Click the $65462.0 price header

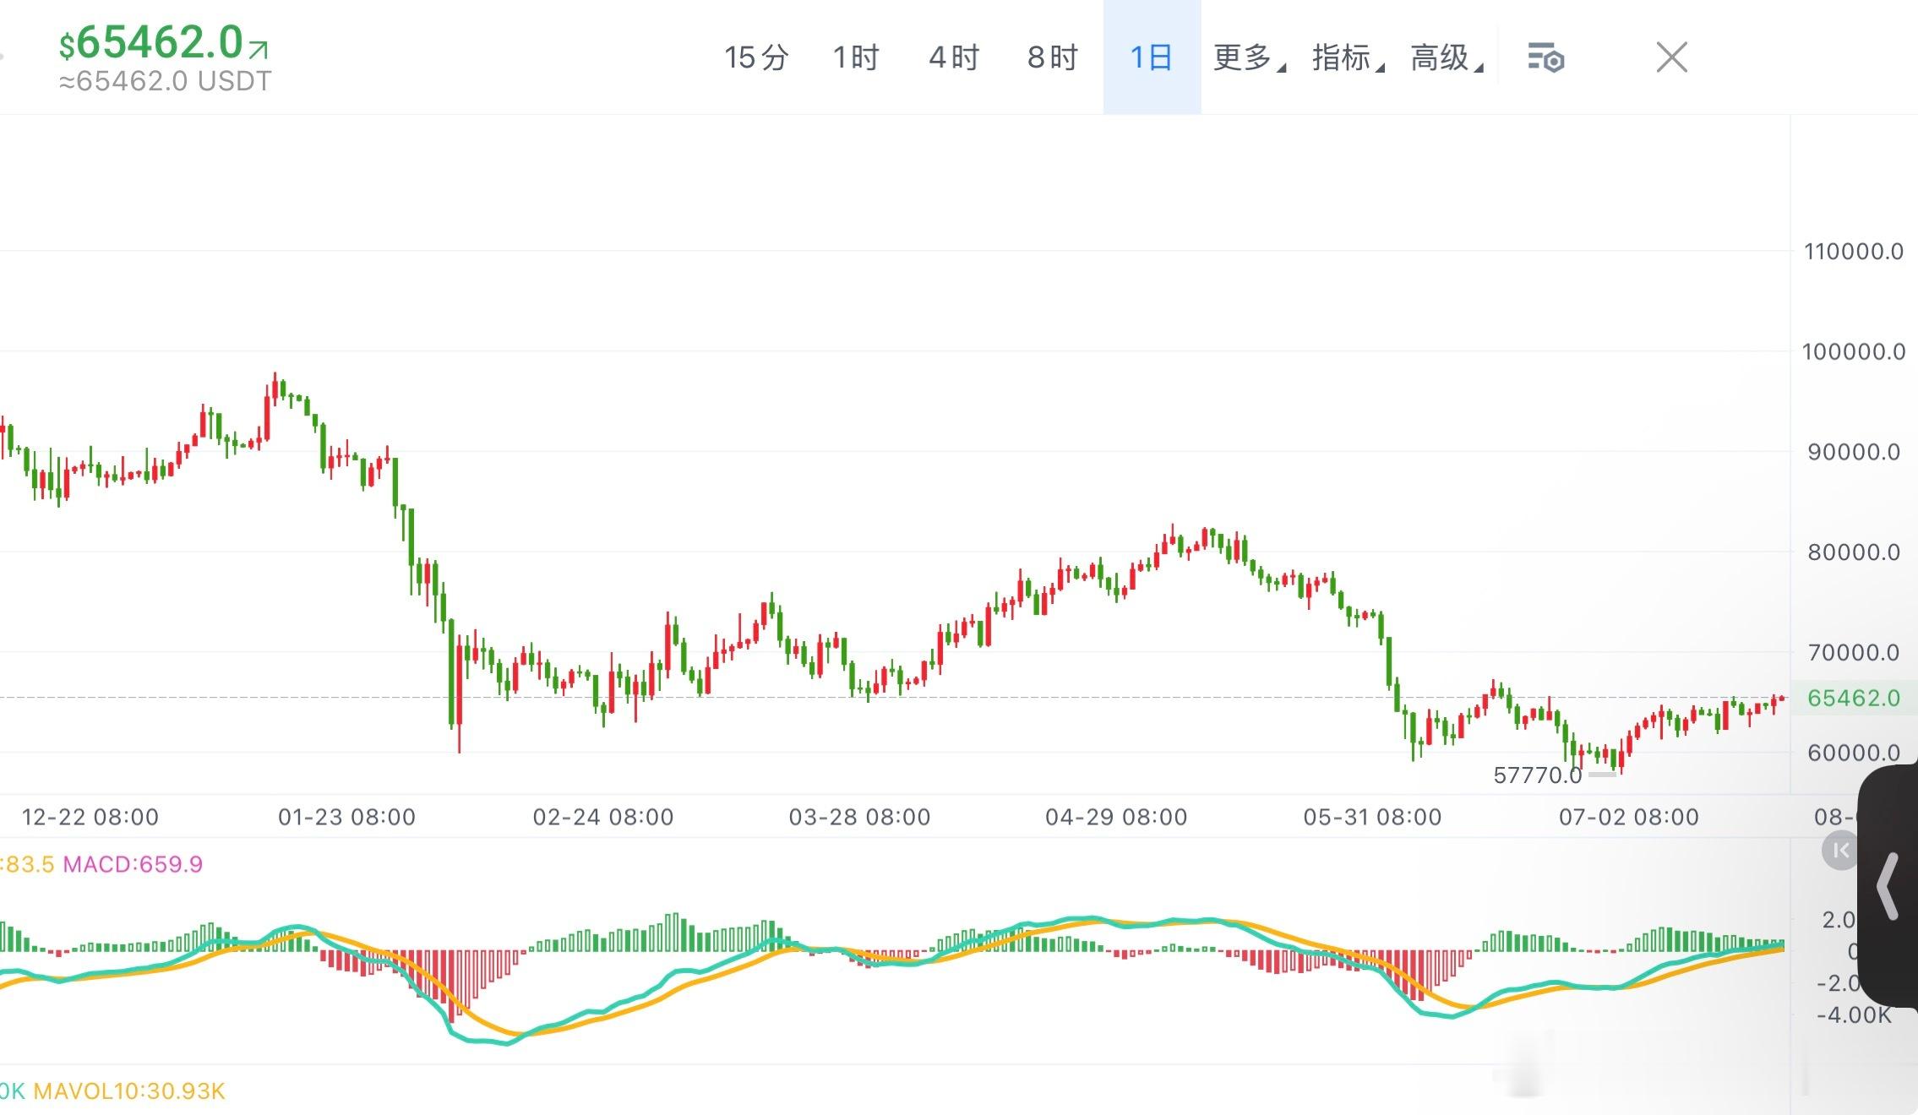pyautogui.click(x=151, y=41)
